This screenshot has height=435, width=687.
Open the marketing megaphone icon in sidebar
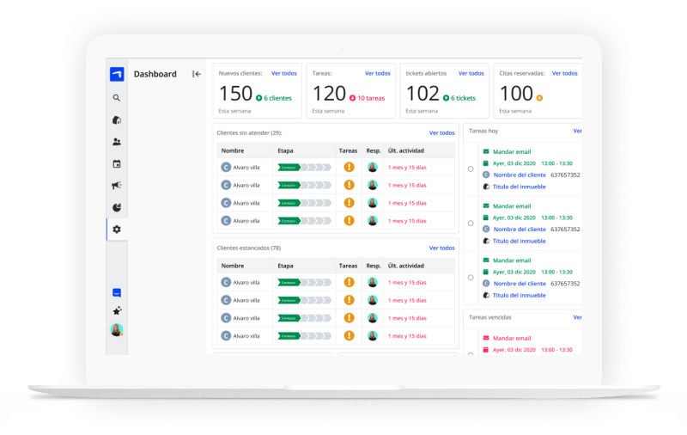point(117,186)
